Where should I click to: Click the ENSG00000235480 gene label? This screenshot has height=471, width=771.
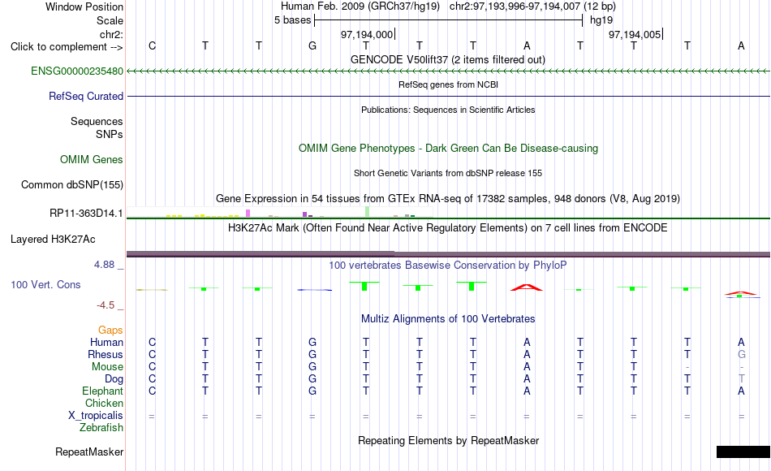click(77, 71)
